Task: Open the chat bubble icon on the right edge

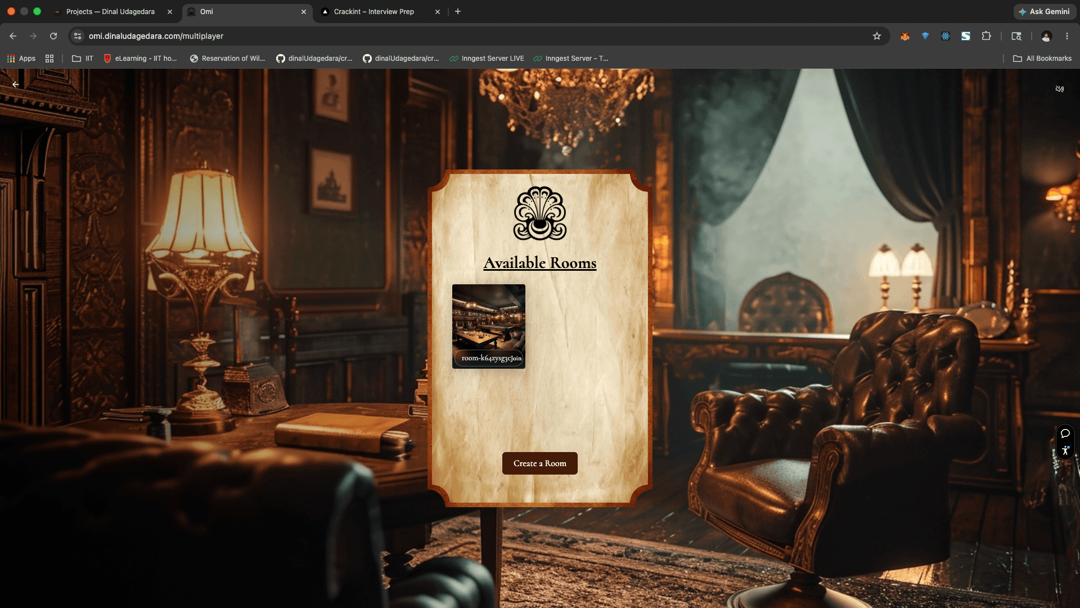Action: (x=1065, y=433)
